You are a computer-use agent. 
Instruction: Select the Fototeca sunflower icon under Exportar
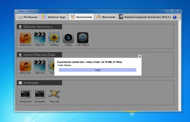click(54, 38)
